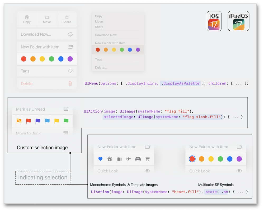This screenshot has width=264, height=212.
Task: Select the red flag icon
Action: [29, 121]
